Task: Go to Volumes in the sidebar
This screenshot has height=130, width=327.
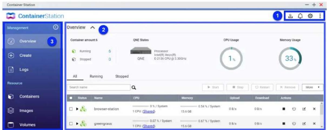Action: [33, 125]
